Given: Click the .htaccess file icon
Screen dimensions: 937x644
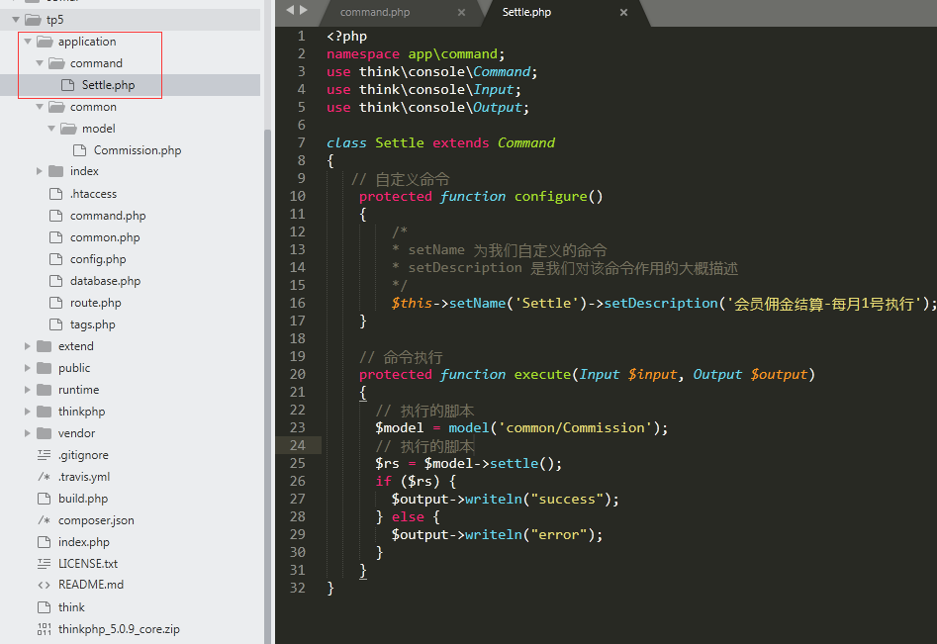Looking at the screenshot, I should click(x=55, y=194).
